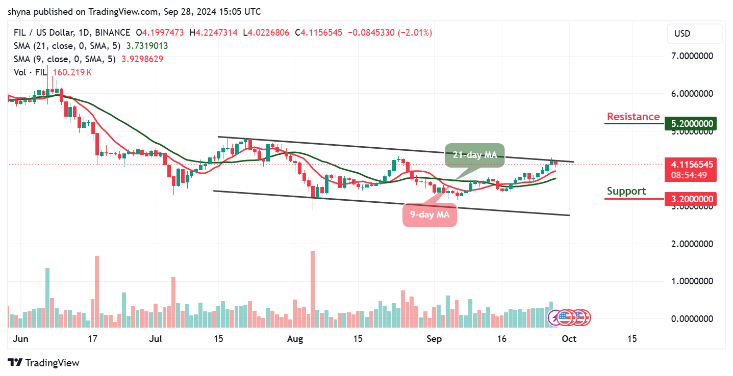Open the frontmost US flag economic event icon
This screenshot has height=376, width=733.
[x=564, y=318]
